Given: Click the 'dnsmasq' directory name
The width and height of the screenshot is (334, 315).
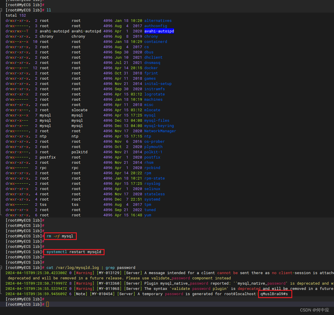Looking at the screenshot, I should coord(152,62).
